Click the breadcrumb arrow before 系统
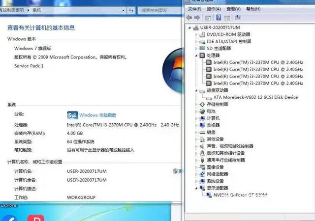 (x=29, y=10)
